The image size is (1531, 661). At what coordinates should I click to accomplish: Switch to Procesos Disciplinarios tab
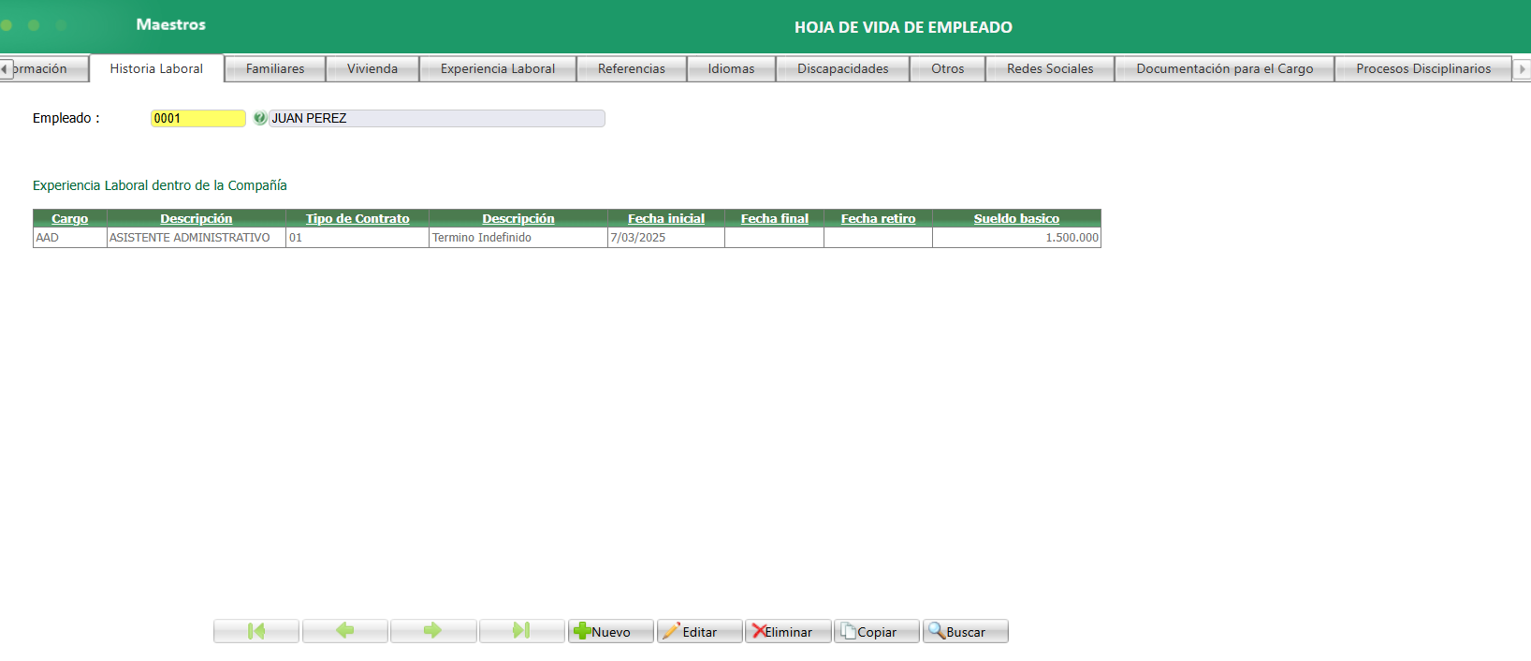[1423, 68]
